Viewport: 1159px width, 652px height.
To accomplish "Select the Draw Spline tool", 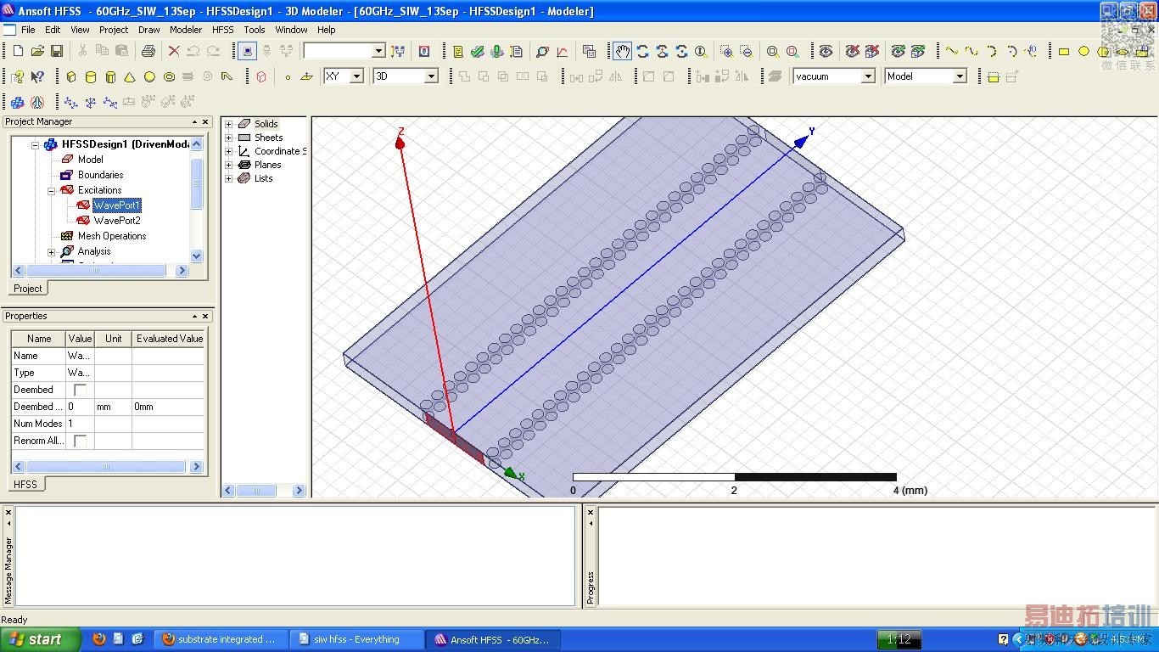I will pos(971,51).
